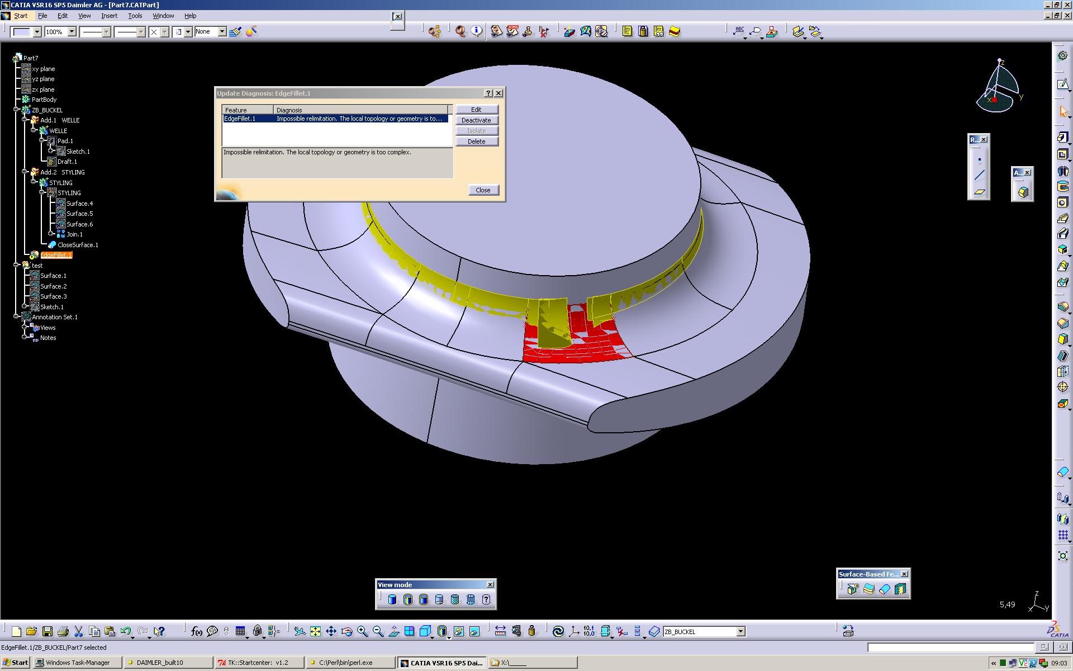
Task: Click the Windows Start button
Action: [x=15, y=663]
